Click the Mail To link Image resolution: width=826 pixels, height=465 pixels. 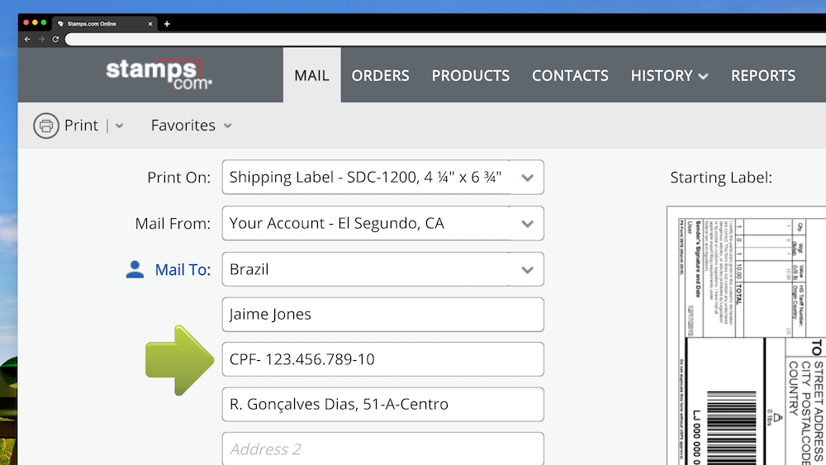coord(183,269)
